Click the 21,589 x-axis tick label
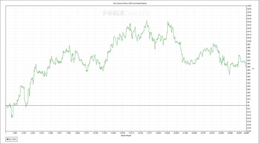 (x=185, y=133)
